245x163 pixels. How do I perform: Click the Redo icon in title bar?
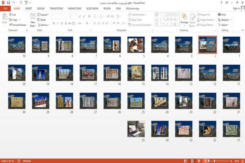(x=21, y=2)
